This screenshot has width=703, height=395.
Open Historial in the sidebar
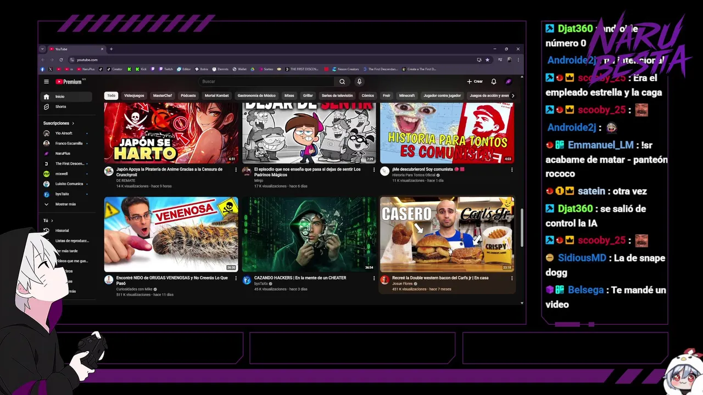(x=68, y=230)
